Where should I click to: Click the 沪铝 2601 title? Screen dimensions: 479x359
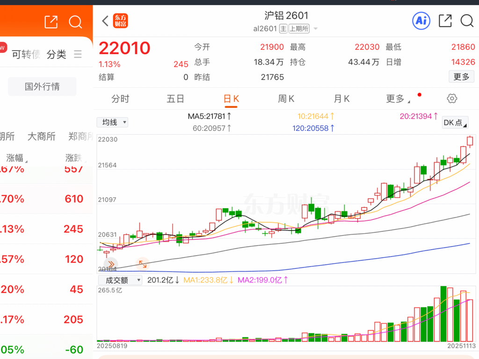pos(286,15)
